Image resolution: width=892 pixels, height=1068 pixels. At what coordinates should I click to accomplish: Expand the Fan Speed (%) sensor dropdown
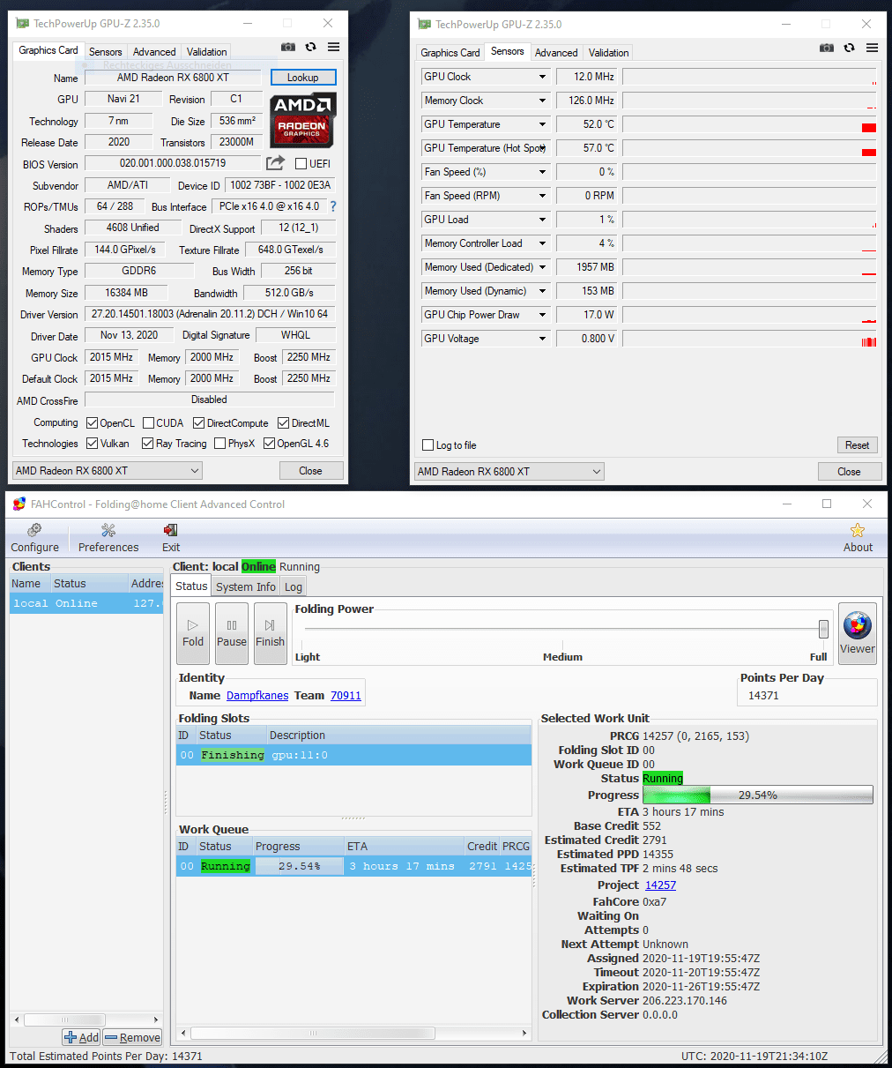click(x=542, y=172)
